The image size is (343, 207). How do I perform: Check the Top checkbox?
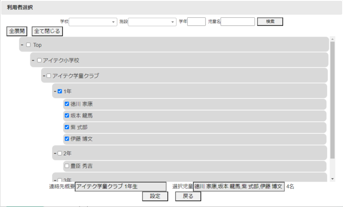(x=29, y=45)
